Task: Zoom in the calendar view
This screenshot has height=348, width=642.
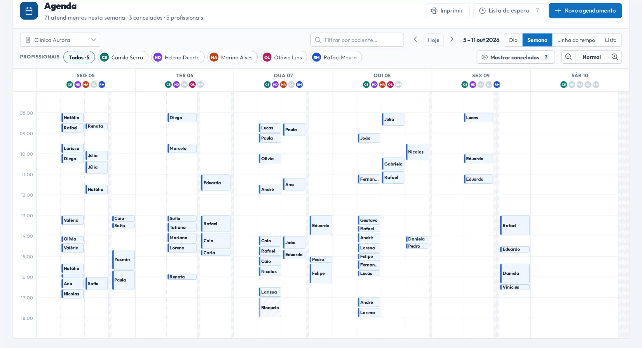Action: coord(615,57)
